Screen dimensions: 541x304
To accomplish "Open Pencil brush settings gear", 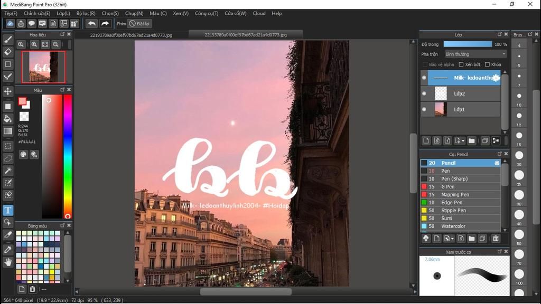I will click(497, 163).
